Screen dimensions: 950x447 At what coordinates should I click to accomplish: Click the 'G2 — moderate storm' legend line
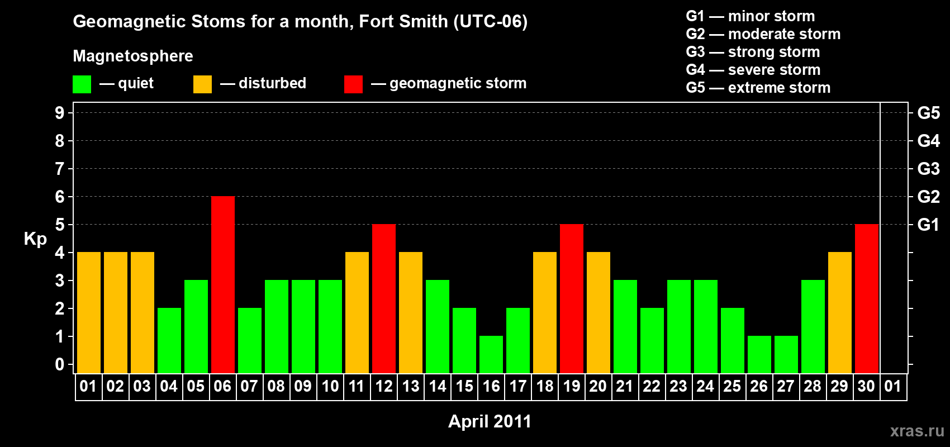763,34
